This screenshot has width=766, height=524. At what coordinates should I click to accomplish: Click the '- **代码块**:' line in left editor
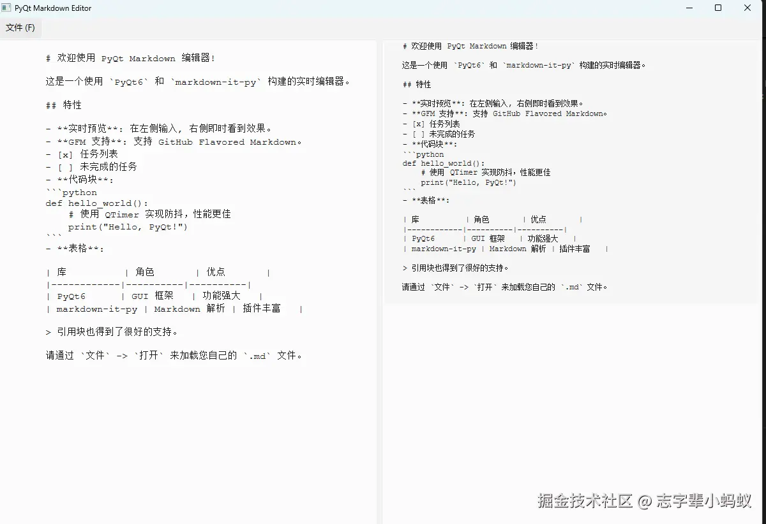click(80, 180)
